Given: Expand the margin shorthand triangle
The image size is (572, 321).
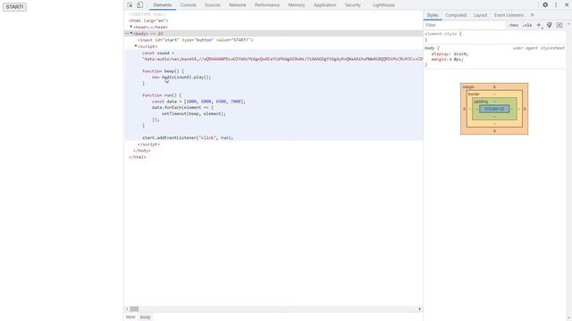Looking at the screenshot, I should click(450, 60).
